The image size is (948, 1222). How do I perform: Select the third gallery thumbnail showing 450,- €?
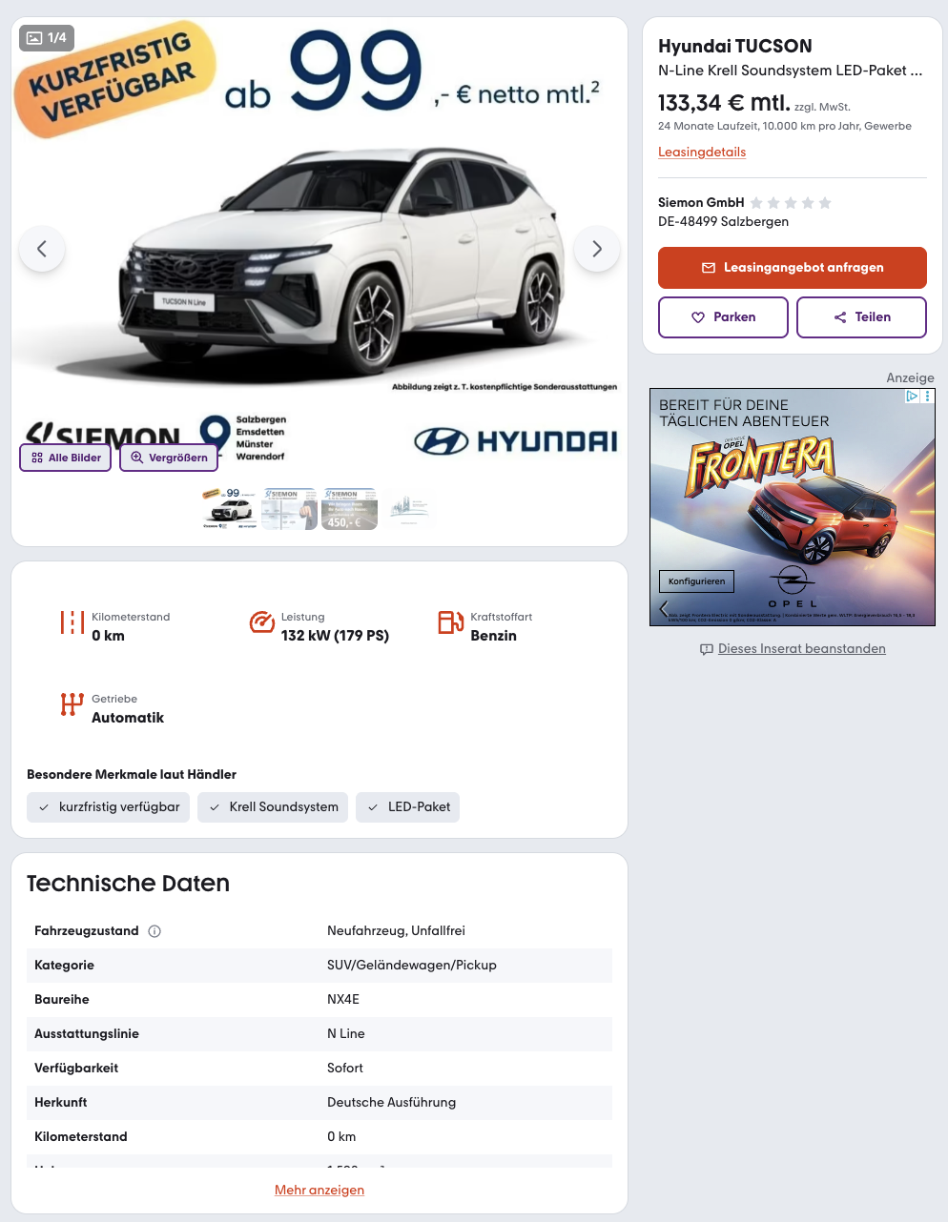349,509
